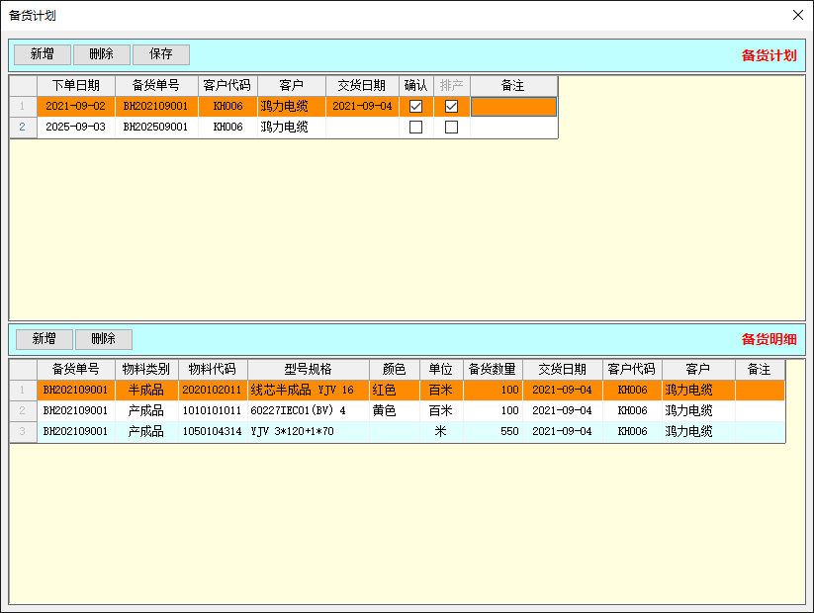
Task: Click 备货数量 column header
Action: coord(493,369)
